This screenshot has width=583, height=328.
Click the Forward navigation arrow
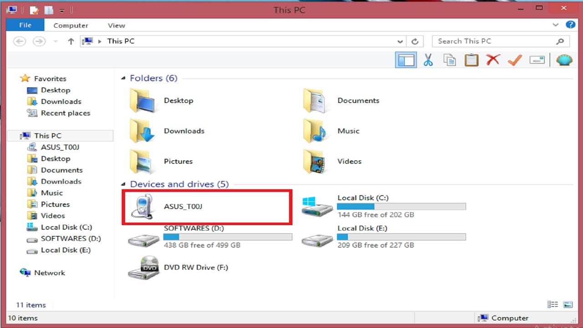(39, 41)
